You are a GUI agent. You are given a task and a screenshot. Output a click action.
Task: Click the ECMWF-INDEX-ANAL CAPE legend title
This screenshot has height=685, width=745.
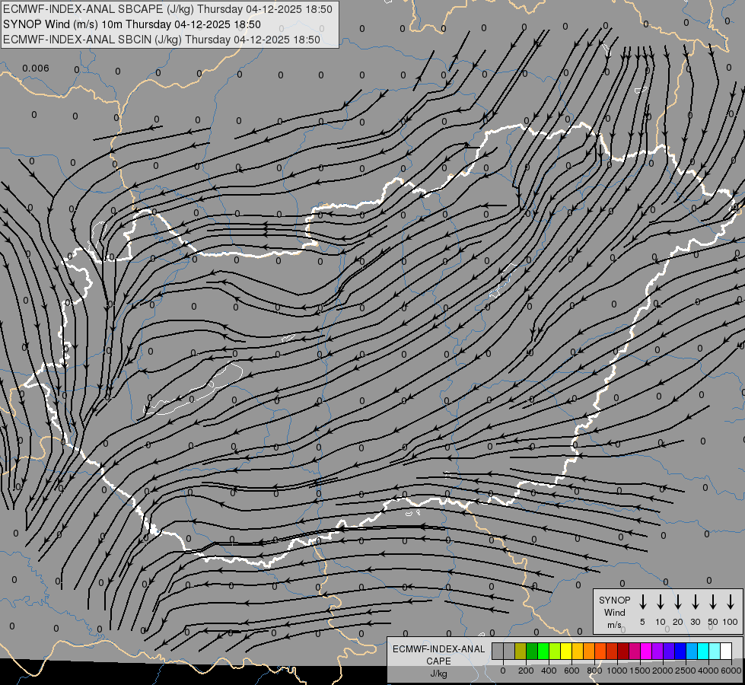point(438,655)
